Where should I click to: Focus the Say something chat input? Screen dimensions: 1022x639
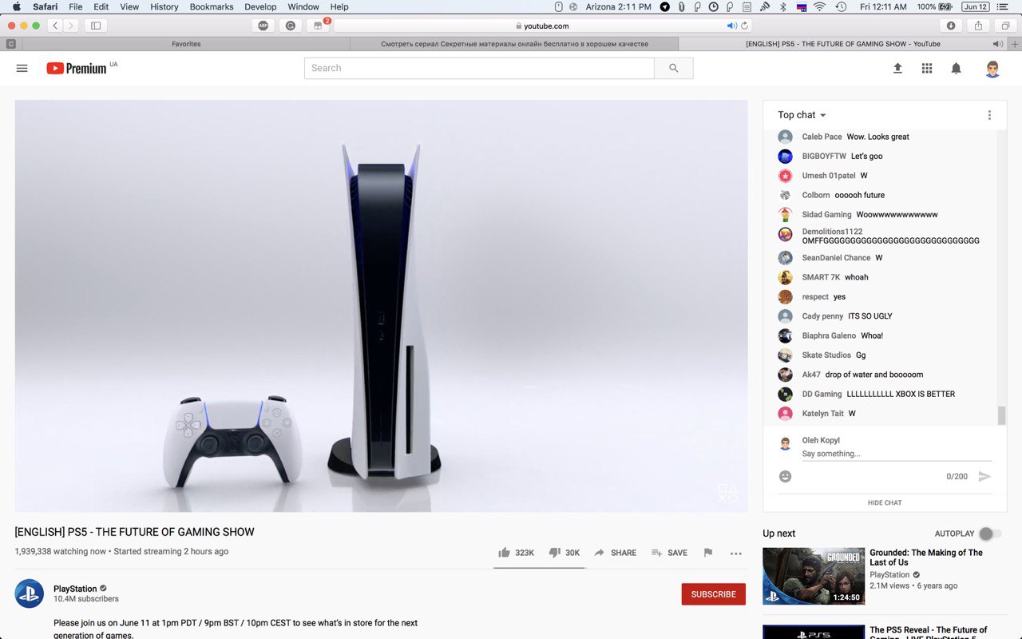[897, 454]
